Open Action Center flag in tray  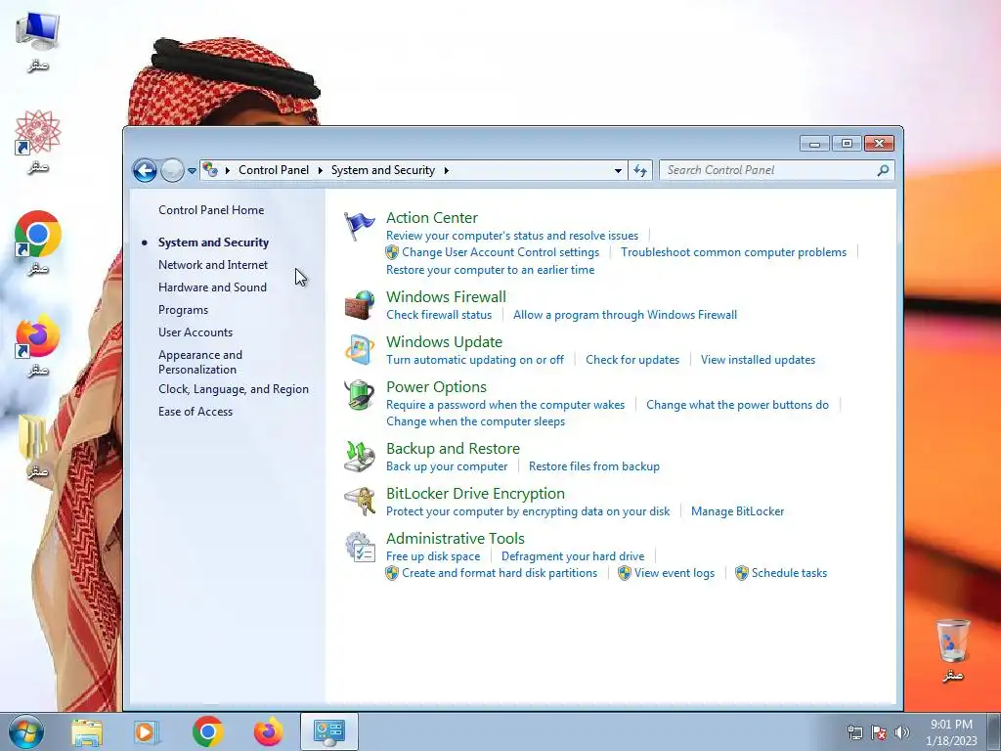(879, 732)
